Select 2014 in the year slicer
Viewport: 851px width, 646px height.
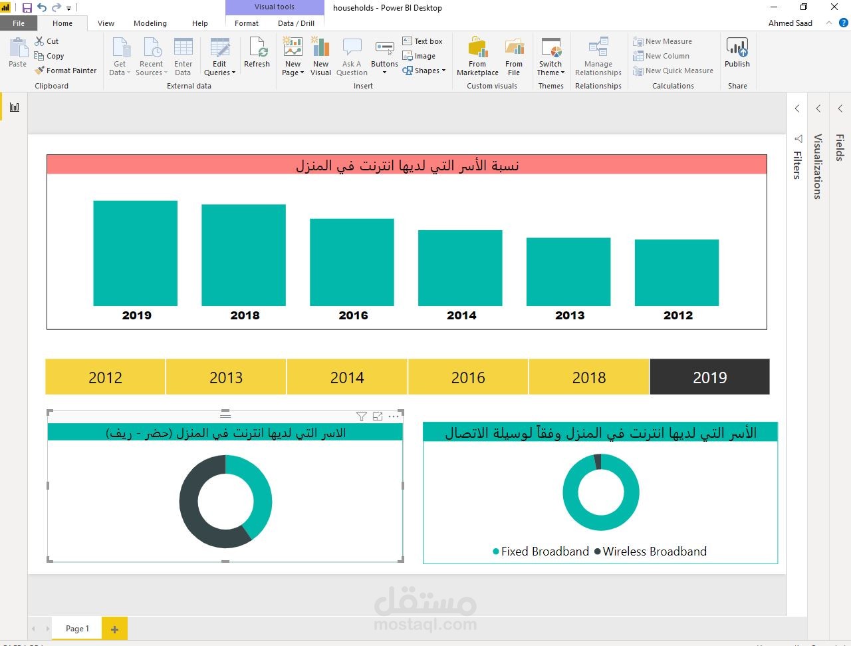pyautogui.click(x=347, y=377)
